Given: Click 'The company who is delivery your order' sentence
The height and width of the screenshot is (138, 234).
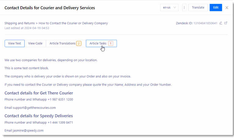Looking at the screenshot, I should pyautogui.click(x=68, y=76).
